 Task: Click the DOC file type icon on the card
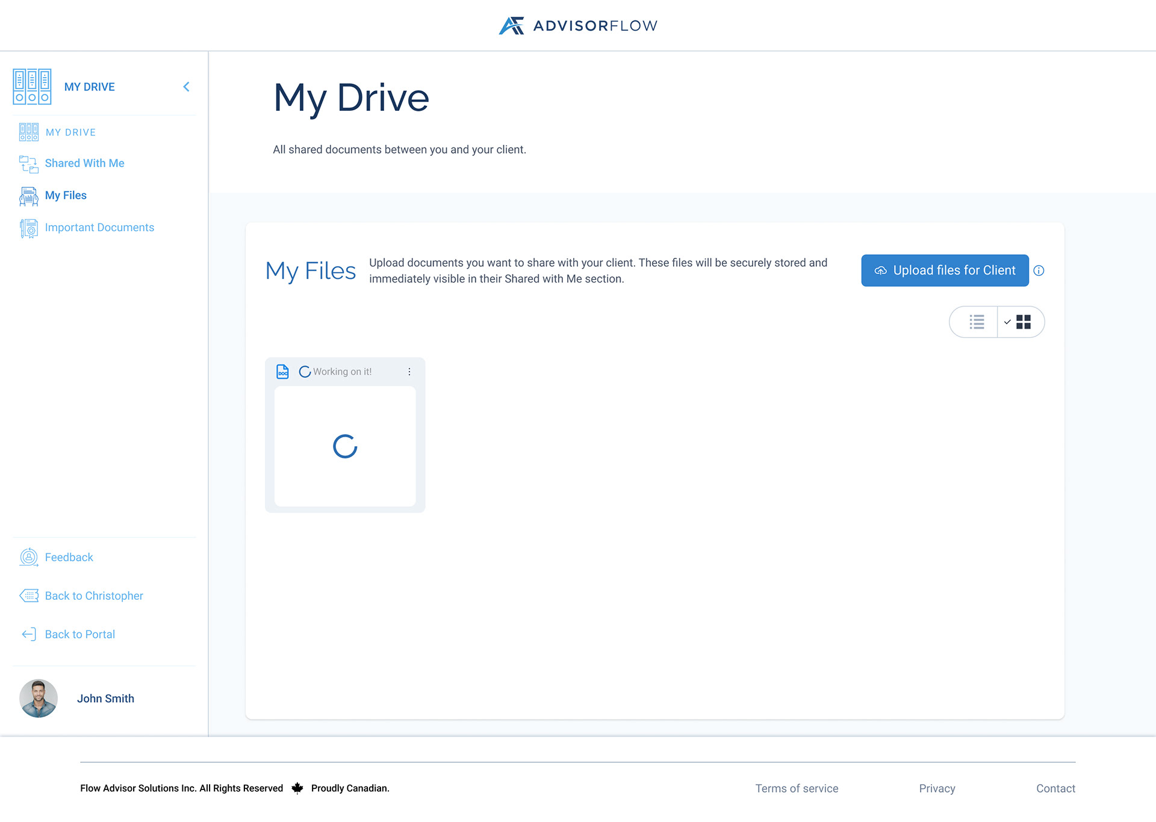coord(283,372)
